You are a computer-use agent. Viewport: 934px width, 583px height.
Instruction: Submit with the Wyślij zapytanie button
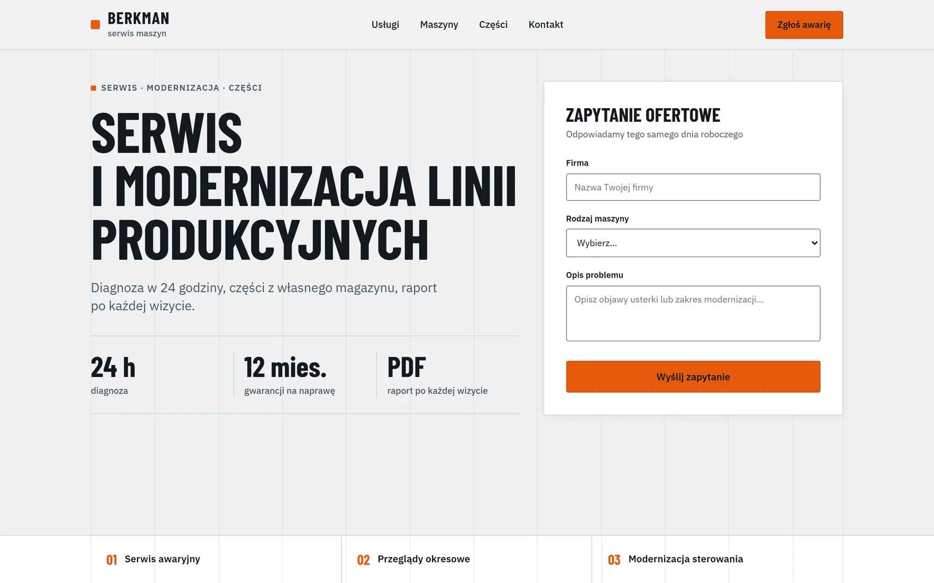693,377
